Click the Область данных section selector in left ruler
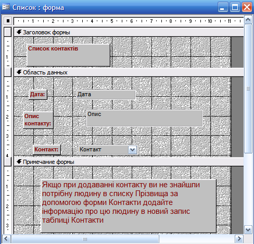Image resolution: width=254 pixels, height=244 pixels. coord(8,72)
